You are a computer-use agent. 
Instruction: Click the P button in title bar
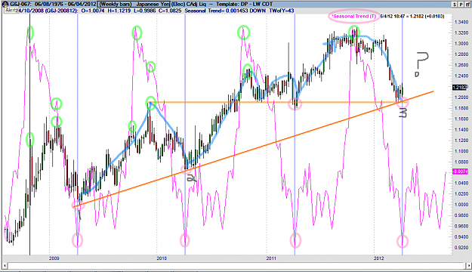(x=461, y=5)
